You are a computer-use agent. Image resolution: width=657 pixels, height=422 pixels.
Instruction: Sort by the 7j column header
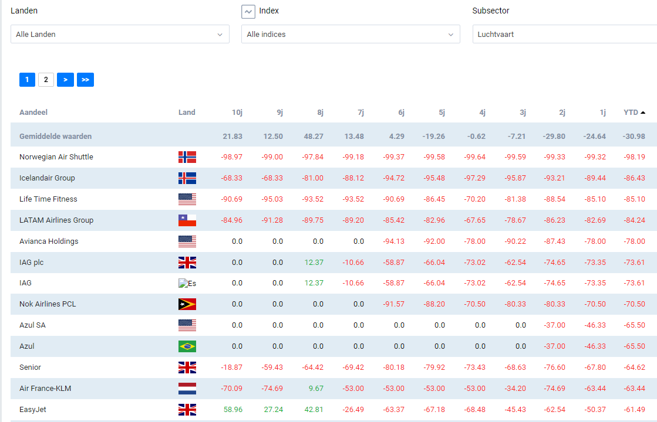(360, 113)
